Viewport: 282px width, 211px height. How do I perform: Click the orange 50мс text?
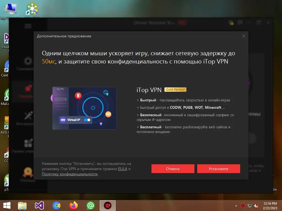point(48,62)
